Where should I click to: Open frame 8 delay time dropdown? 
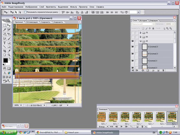click(x=175, y=124)
